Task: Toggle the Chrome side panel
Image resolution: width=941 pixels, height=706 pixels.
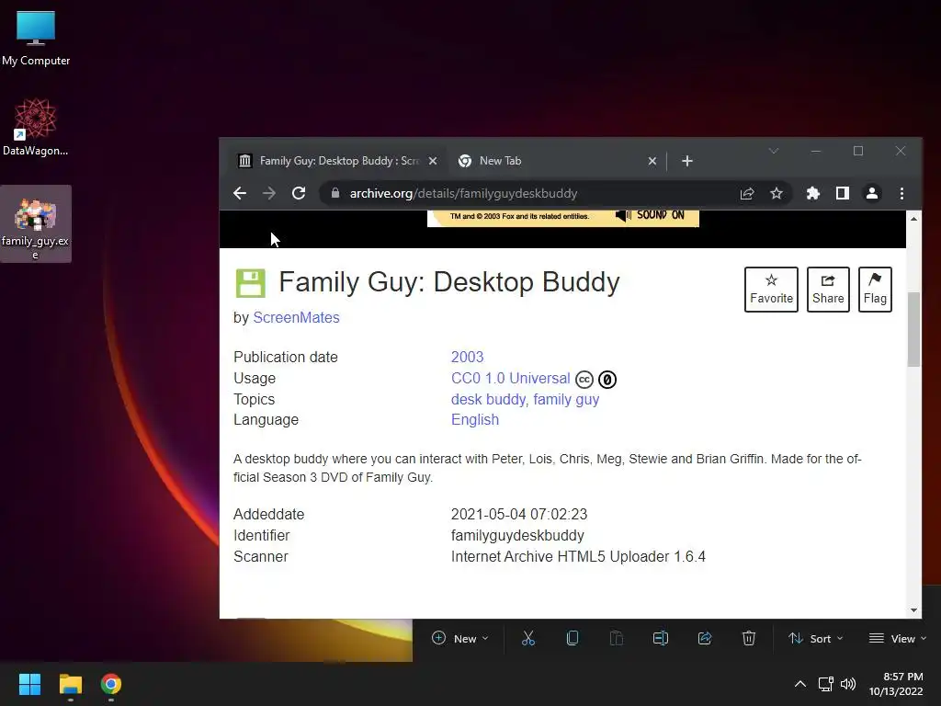Action: (843, 193)
